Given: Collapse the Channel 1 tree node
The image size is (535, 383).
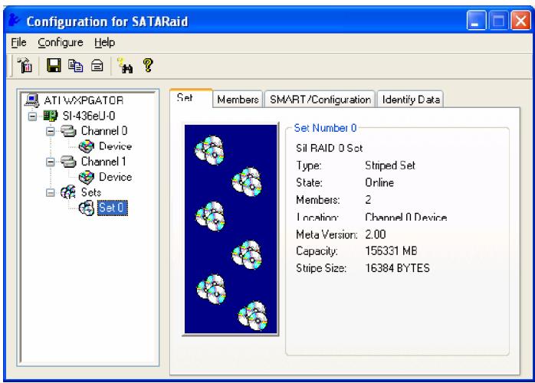Looking at the screenshot, I should [50, 162].
